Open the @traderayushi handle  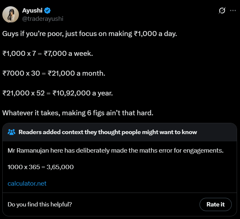pos(42,19)
